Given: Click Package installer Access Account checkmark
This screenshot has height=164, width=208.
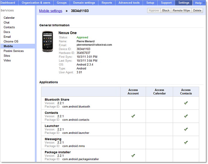Looking at the screenshot, I should [x=133, y=156].
